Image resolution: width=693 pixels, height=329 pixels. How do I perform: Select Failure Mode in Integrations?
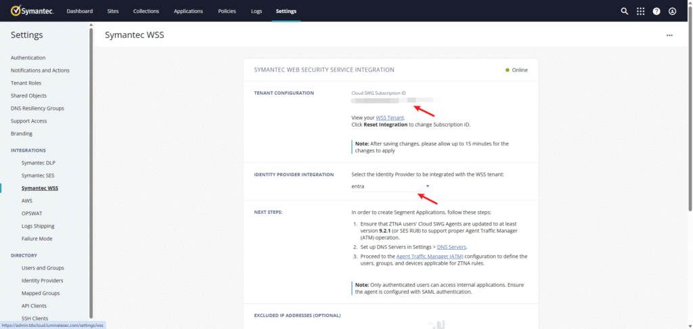coord(37,238)
